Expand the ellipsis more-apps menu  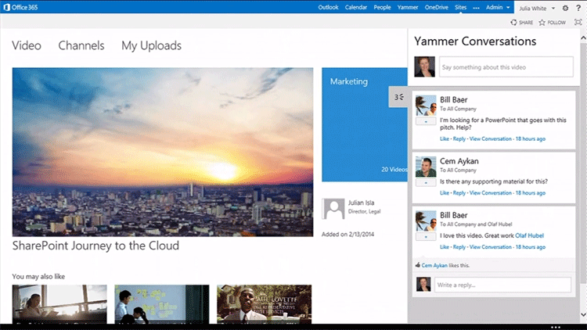click(x=476, y=7)
